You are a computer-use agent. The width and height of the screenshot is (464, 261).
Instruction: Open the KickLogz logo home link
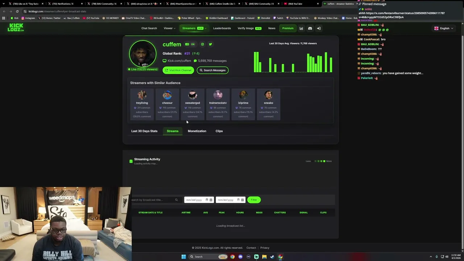point(16,28)
